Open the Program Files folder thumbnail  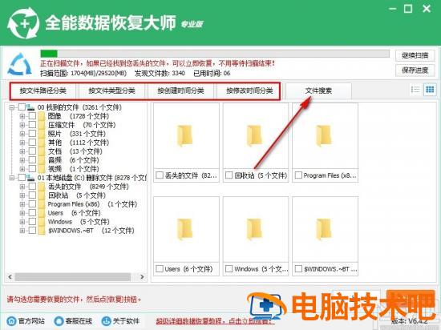(x=325, y=136)
